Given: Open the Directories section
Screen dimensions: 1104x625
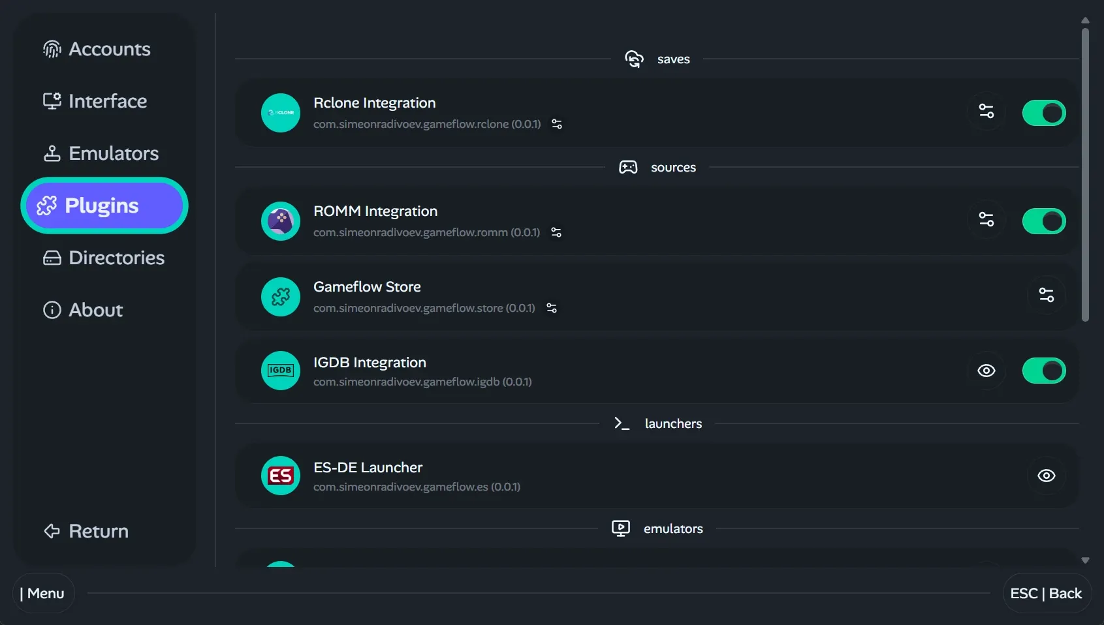Looking at the screenshot, I should (x=104, y=258).
